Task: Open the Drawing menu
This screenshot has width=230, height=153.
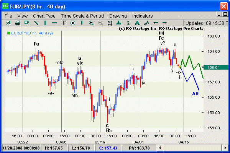Action: coord(118,16)
